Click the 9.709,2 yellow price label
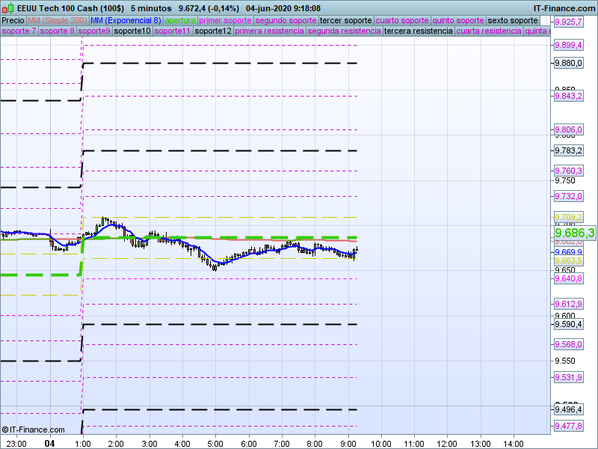598x449 pixels. pyautogui.click(x=568, y=217)
